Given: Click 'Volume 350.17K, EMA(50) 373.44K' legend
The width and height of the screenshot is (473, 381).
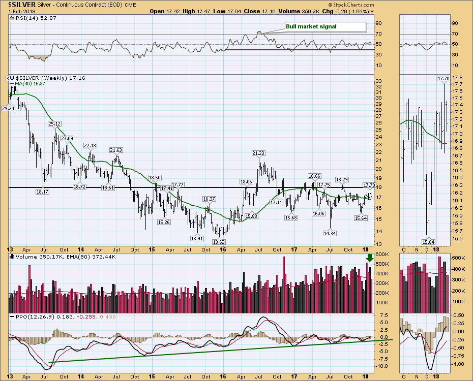Looking at the screenshot, I should point(66,257).
